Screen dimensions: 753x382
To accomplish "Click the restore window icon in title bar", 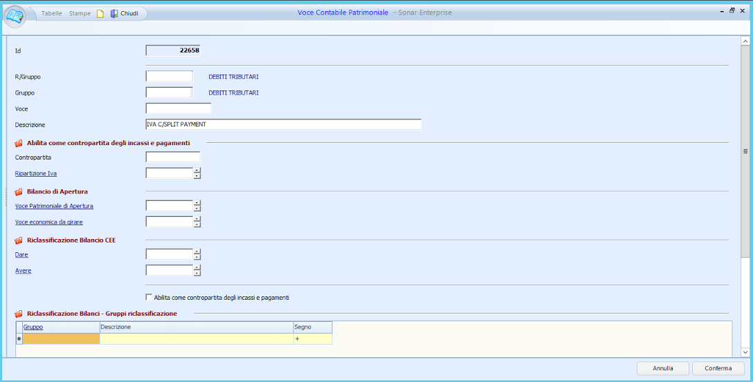I will pyautogui.click(x=732, y=11).
